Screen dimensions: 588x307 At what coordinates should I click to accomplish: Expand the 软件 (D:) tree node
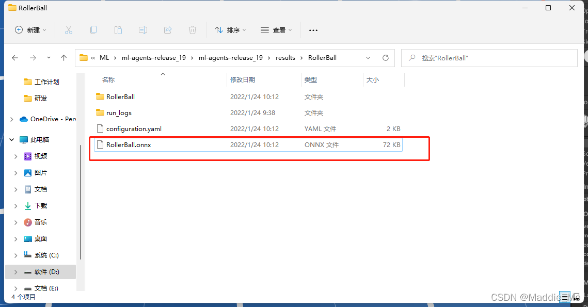(16, 272)
